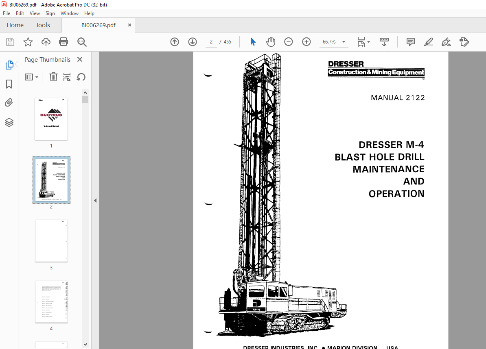Open the Window menu

click(70, 13)
